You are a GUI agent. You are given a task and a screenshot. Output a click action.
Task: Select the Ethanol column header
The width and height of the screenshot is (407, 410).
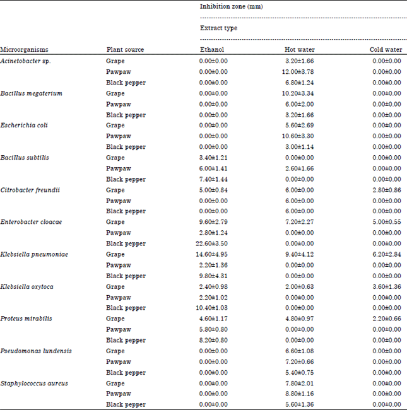pos(212,50)
